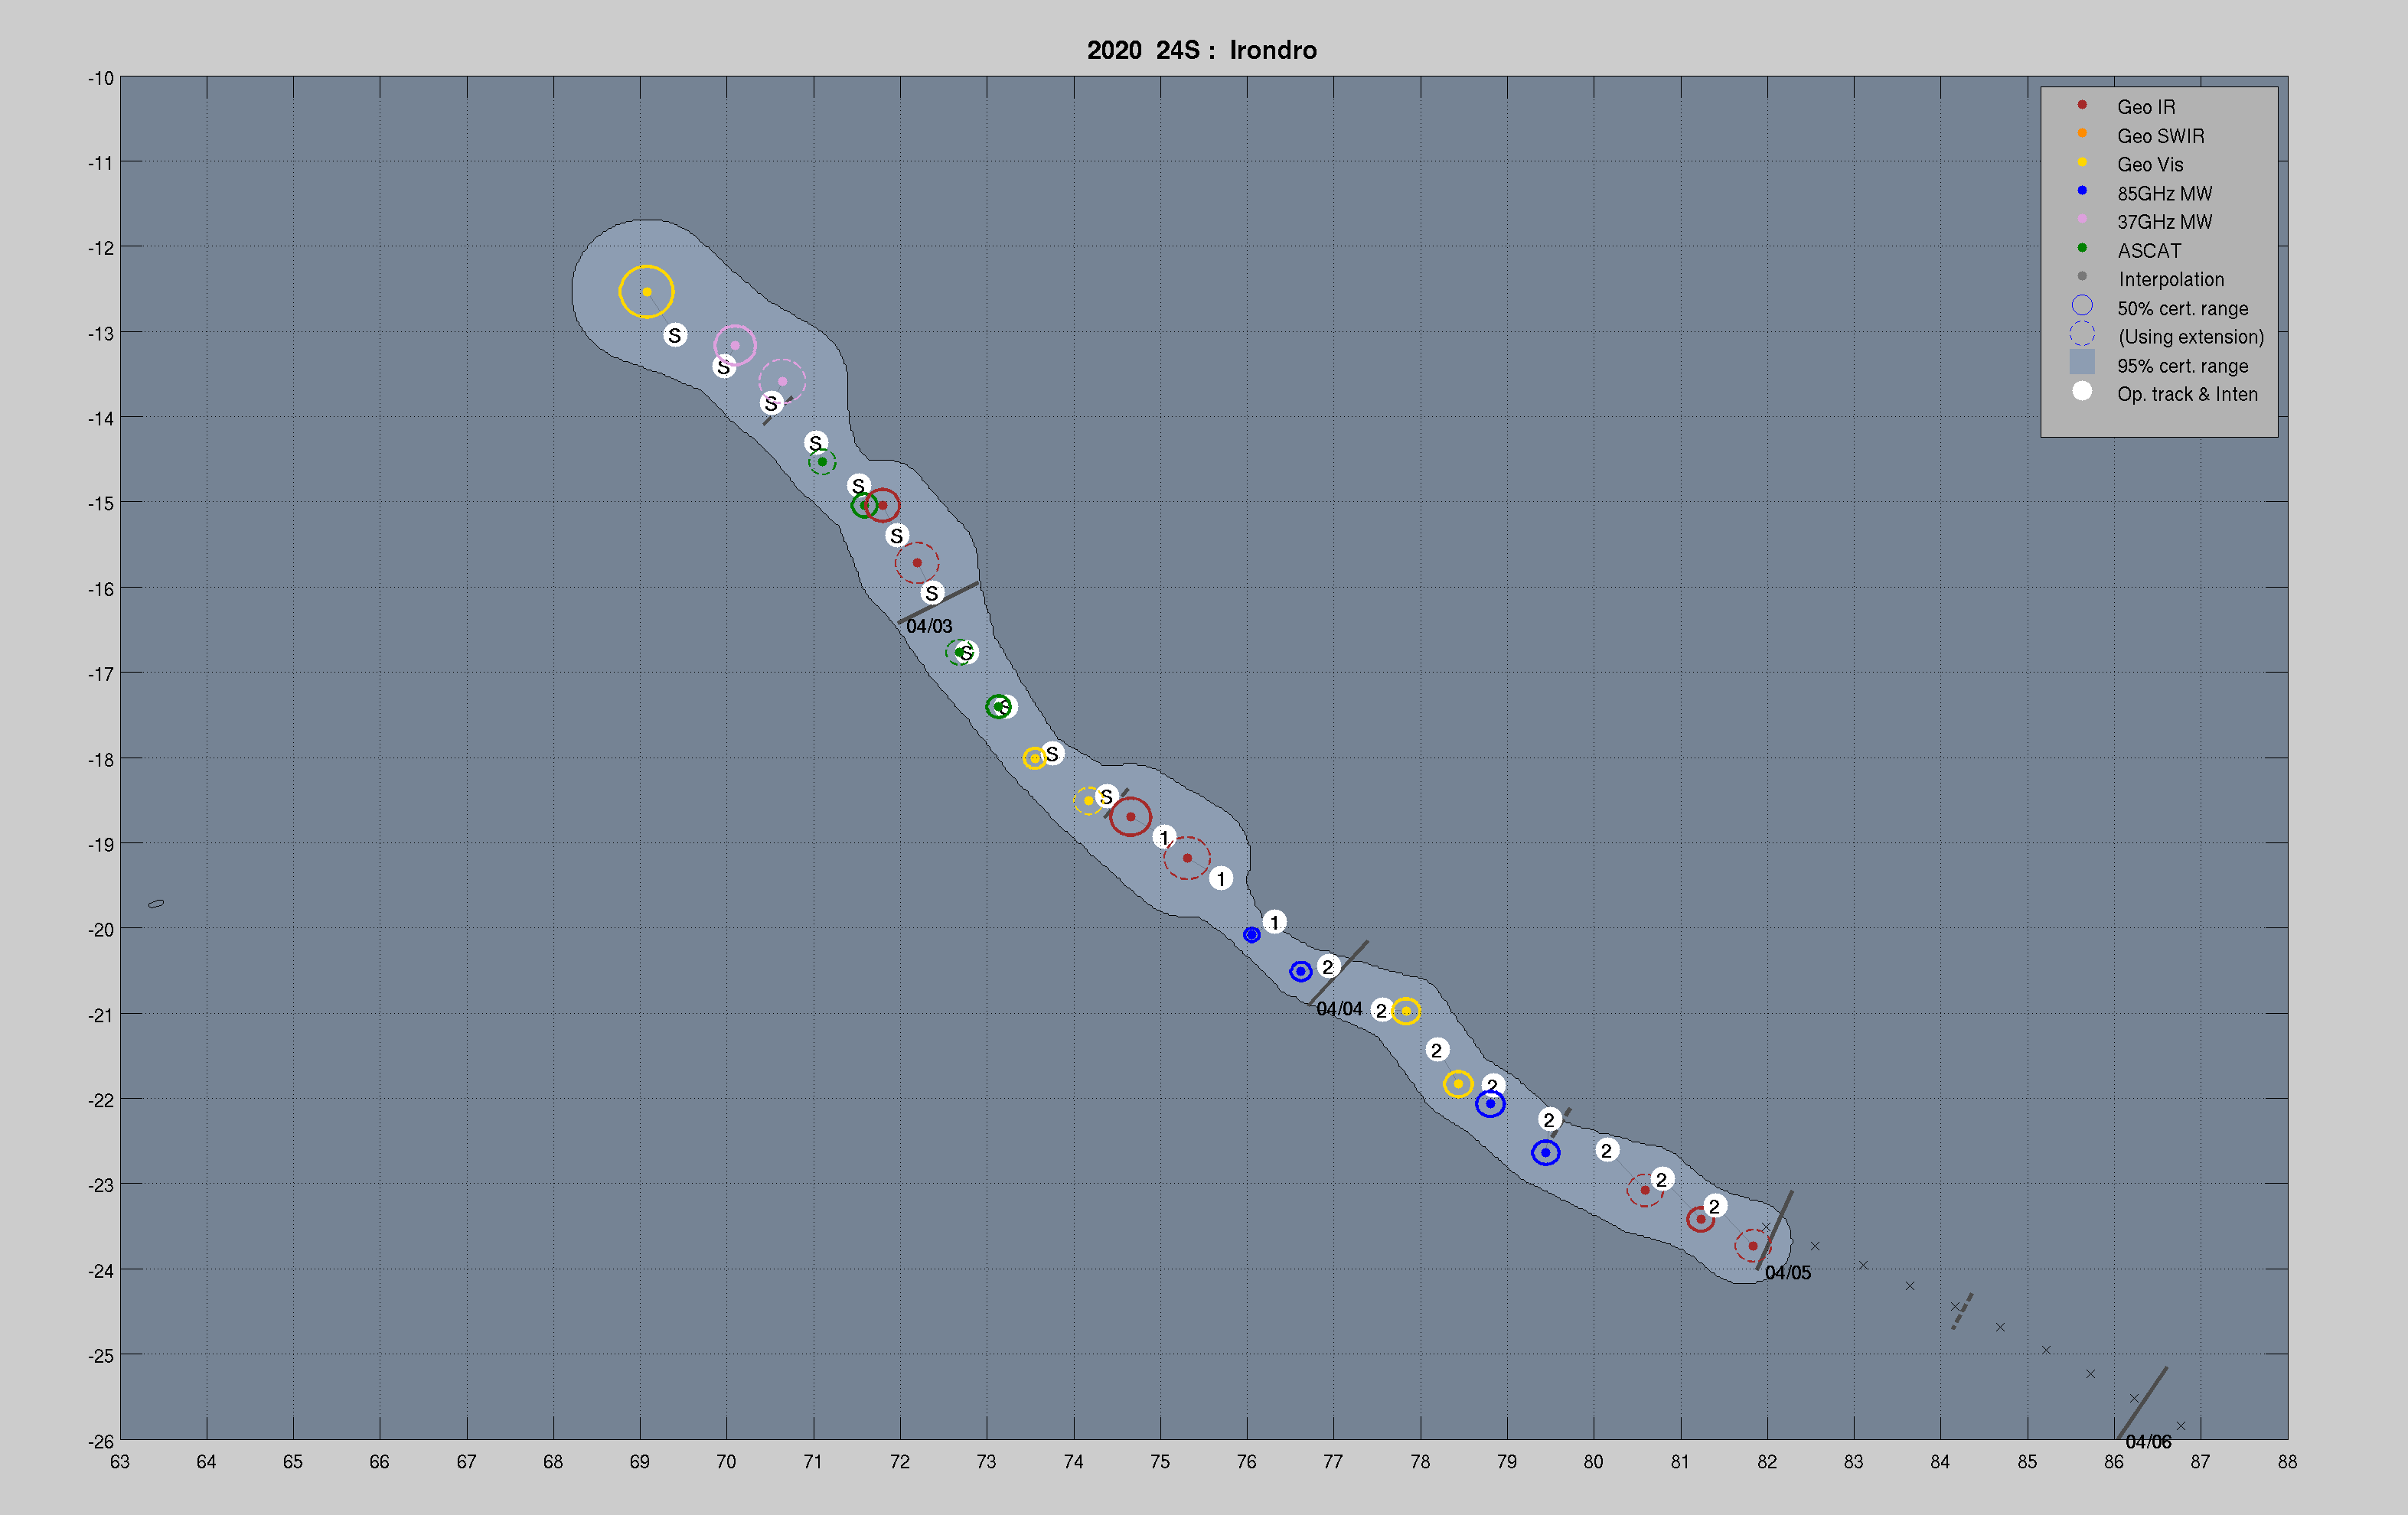This screenshot has width=2408, height=1515.
Task: Click the 50% cert. range legend circle
Action: tap(2082, 306)
